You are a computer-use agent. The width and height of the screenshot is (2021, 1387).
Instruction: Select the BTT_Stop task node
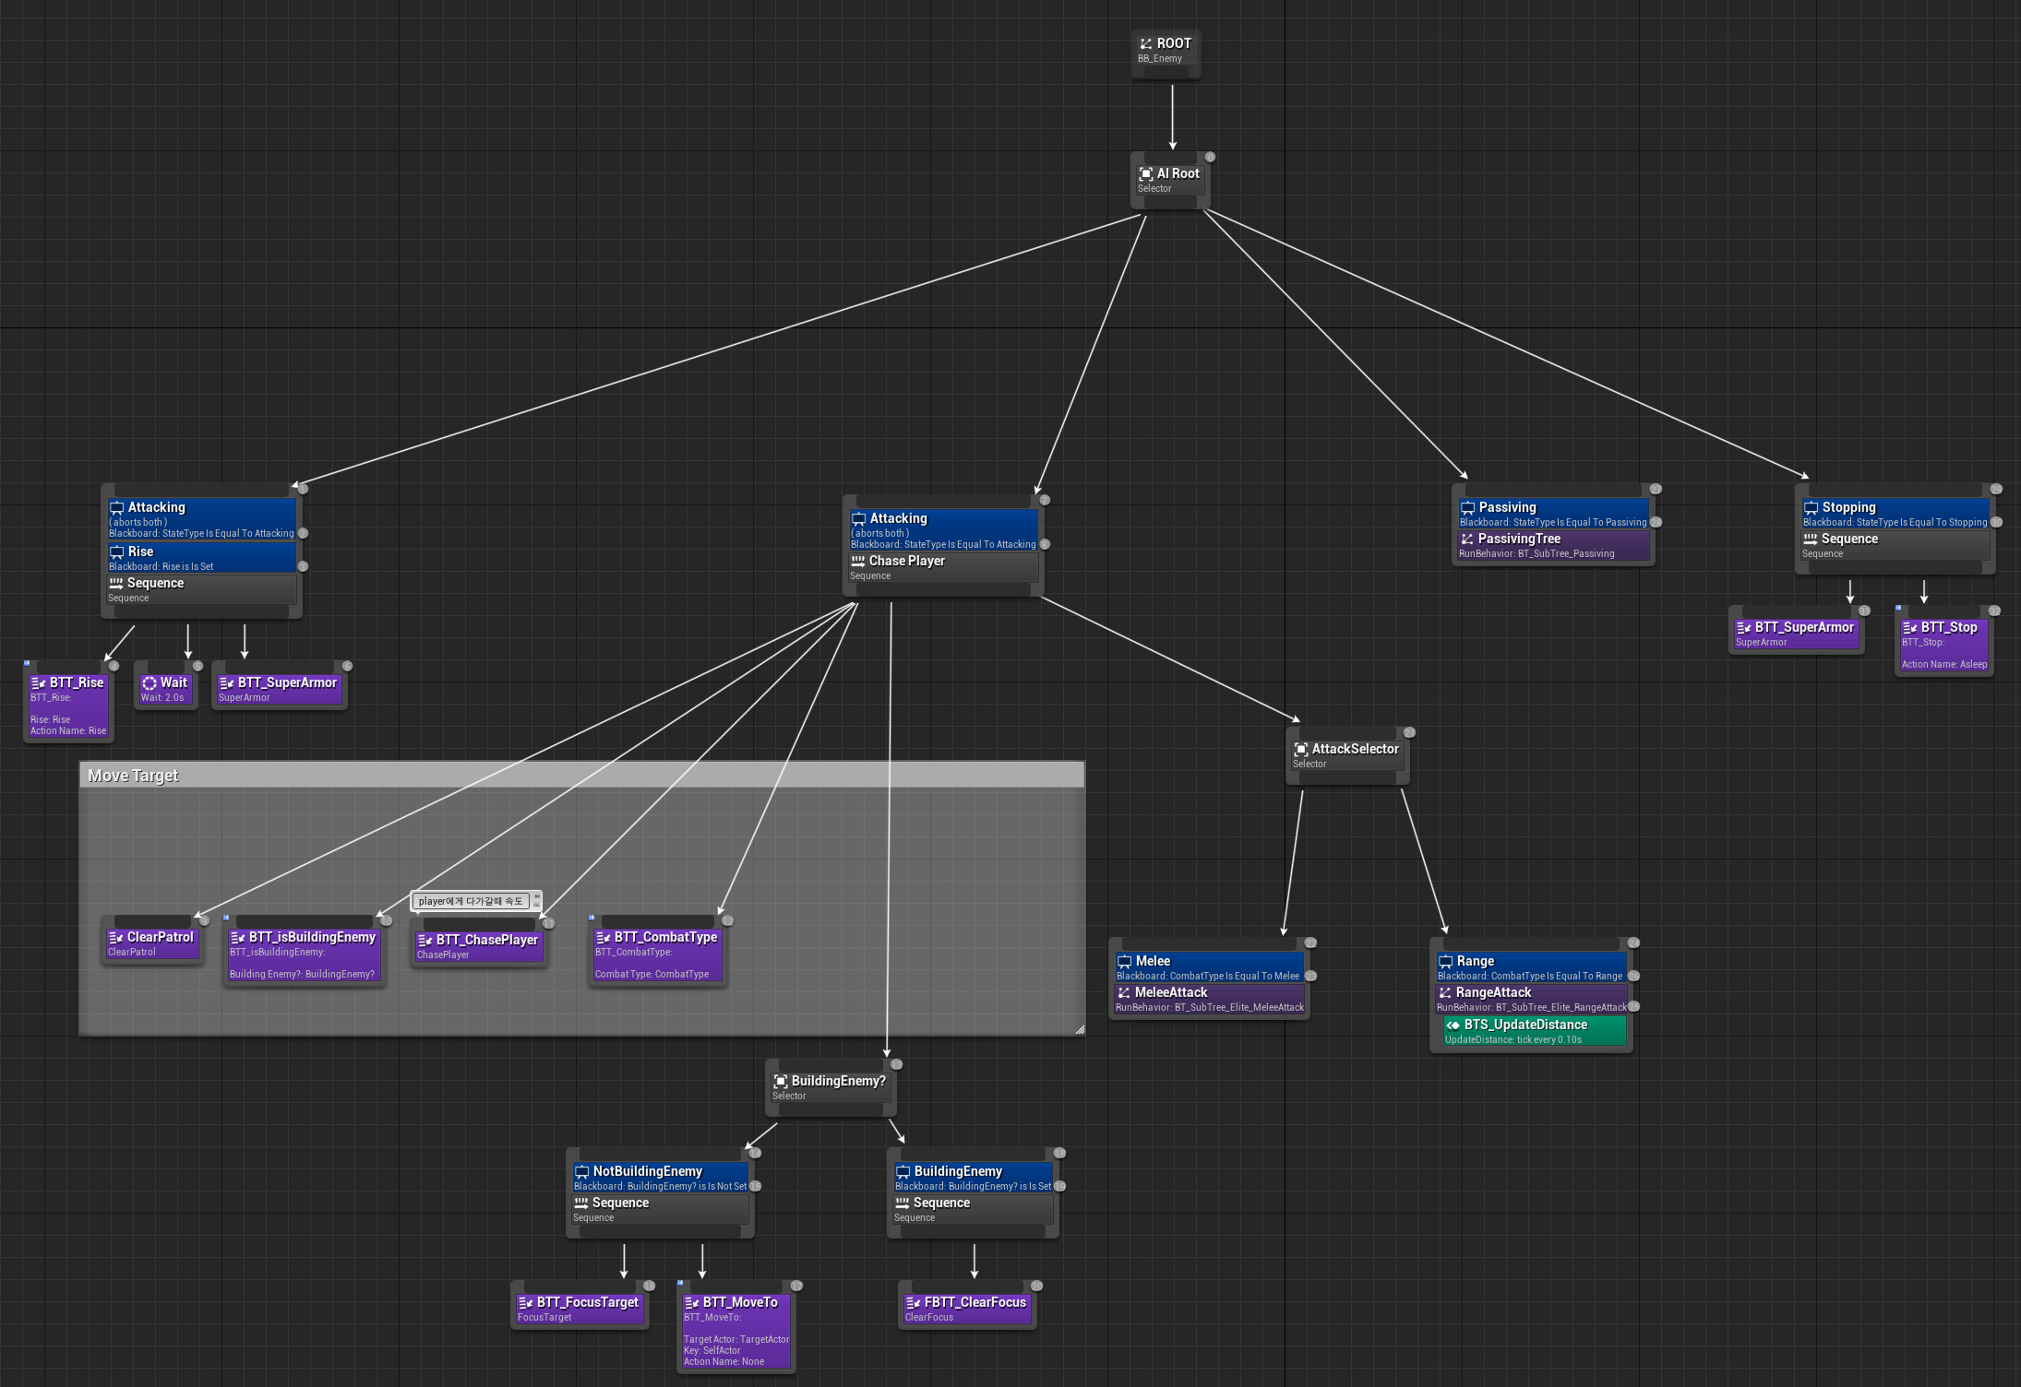coord(1943,646)
